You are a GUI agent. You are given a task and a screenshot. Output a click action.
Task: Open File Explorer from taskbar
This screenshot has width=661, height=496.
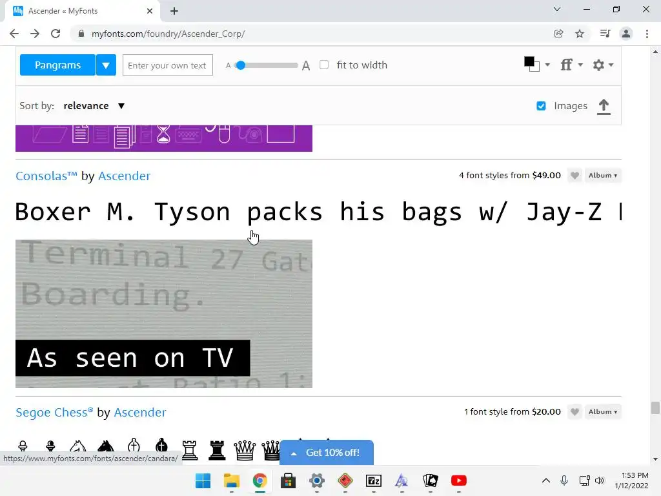tap(232, 480)
